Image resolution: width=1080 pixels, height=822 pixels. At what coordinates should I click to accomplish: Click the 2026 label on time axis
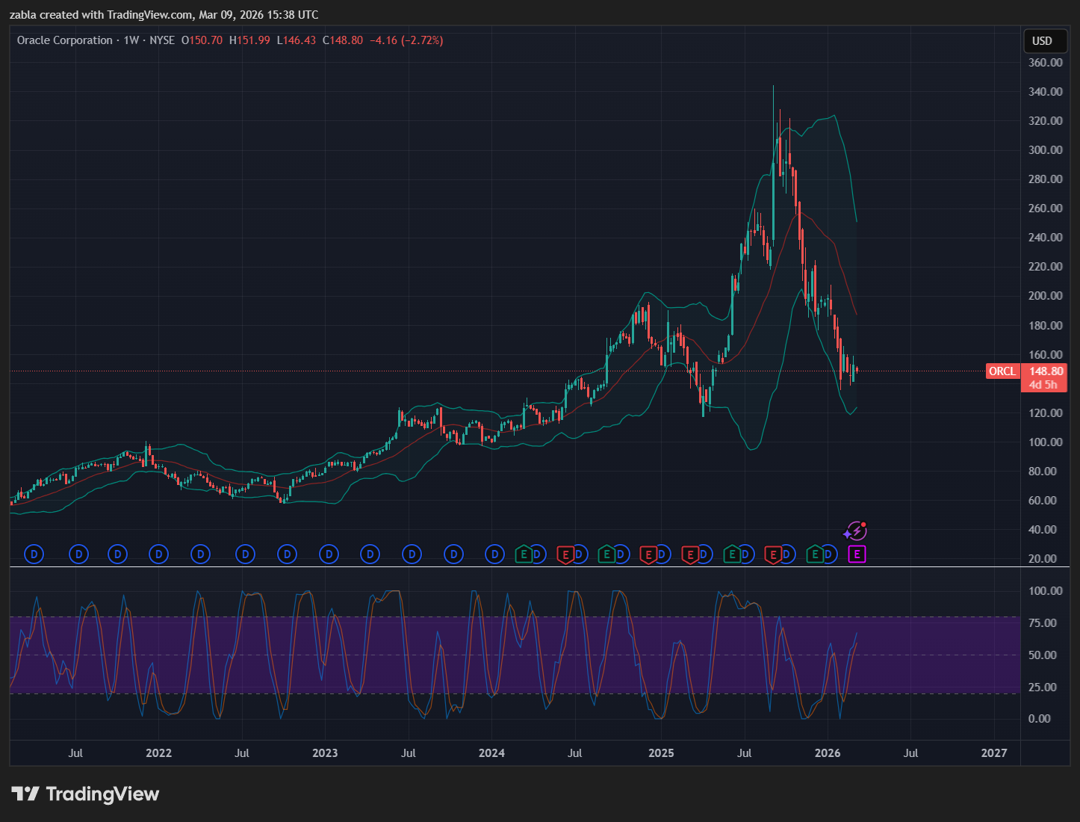828,753
